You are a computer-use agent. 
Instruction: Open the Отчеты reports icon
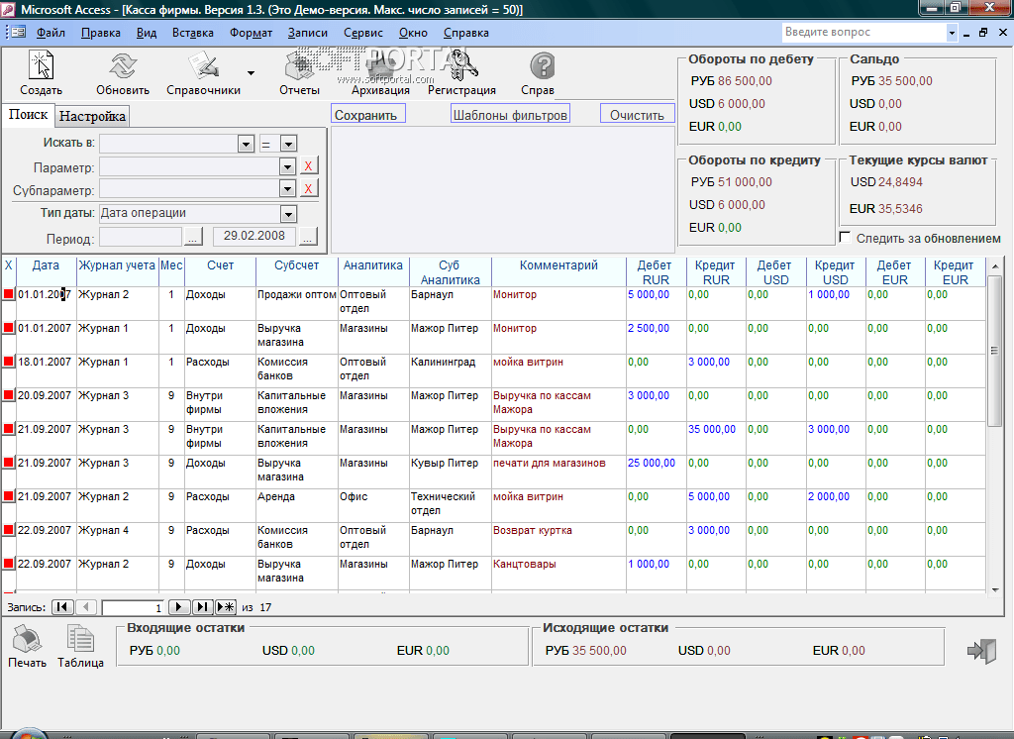coord(299,66)
